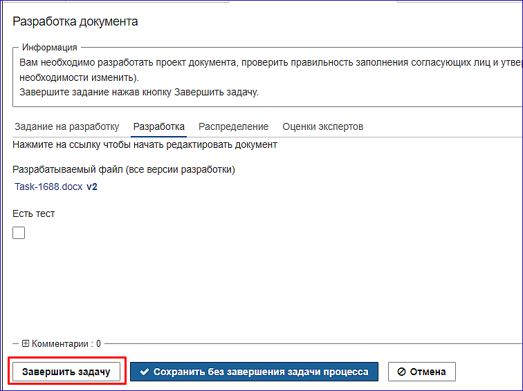The width and height of the screenshot is (523, 391).
Task: Click the prohibition circle icon beside Отмена
Action: (401, 372)
